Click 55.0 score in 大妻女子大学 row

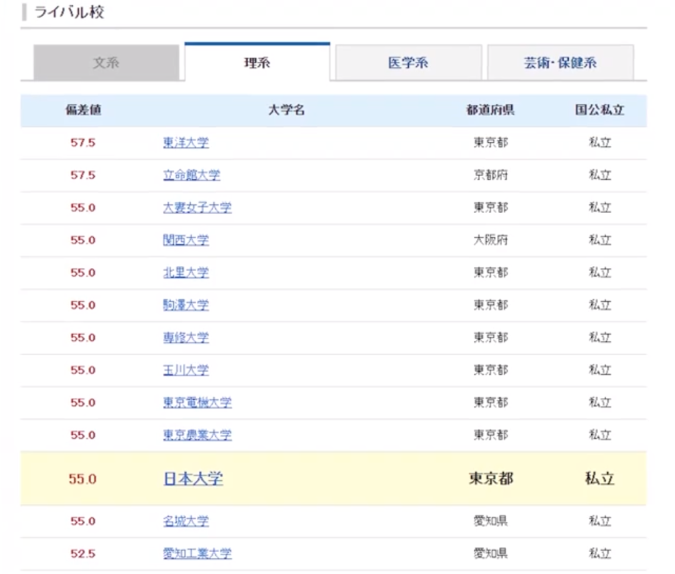coord(83,208)
